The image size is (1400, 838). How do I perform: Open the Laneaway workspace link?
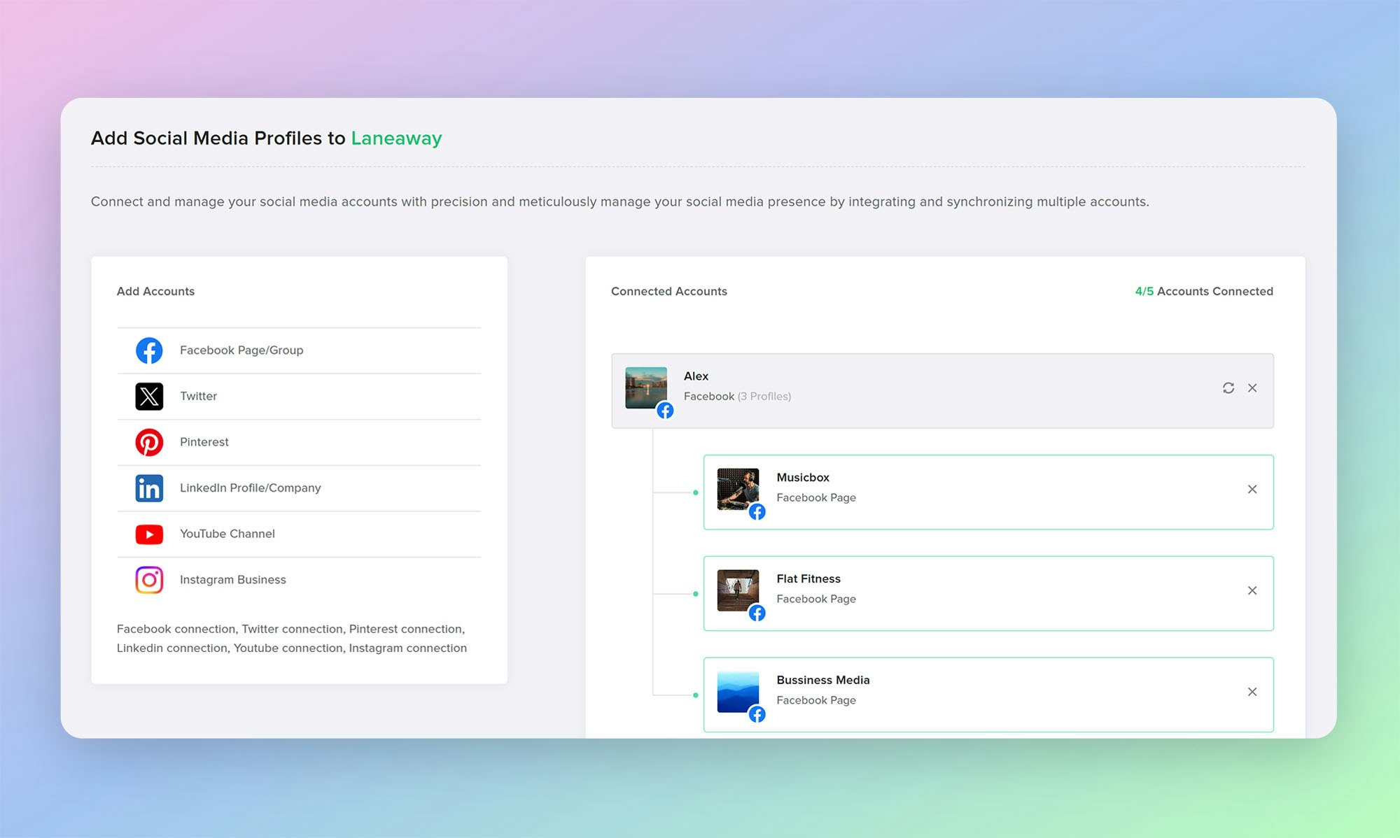(396, 139)
